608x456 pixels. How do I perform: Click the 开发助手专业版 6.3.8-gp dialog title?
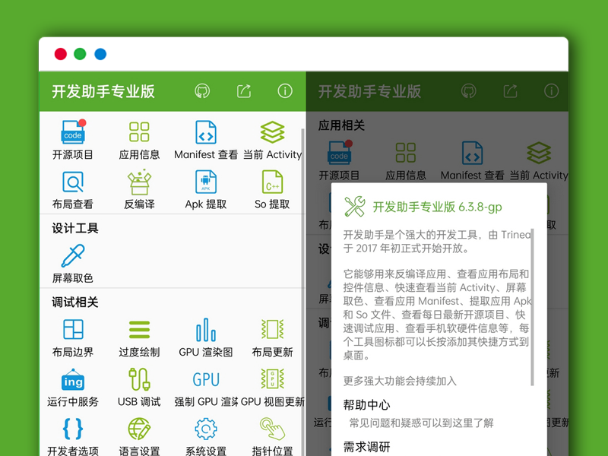pos(437,207)
